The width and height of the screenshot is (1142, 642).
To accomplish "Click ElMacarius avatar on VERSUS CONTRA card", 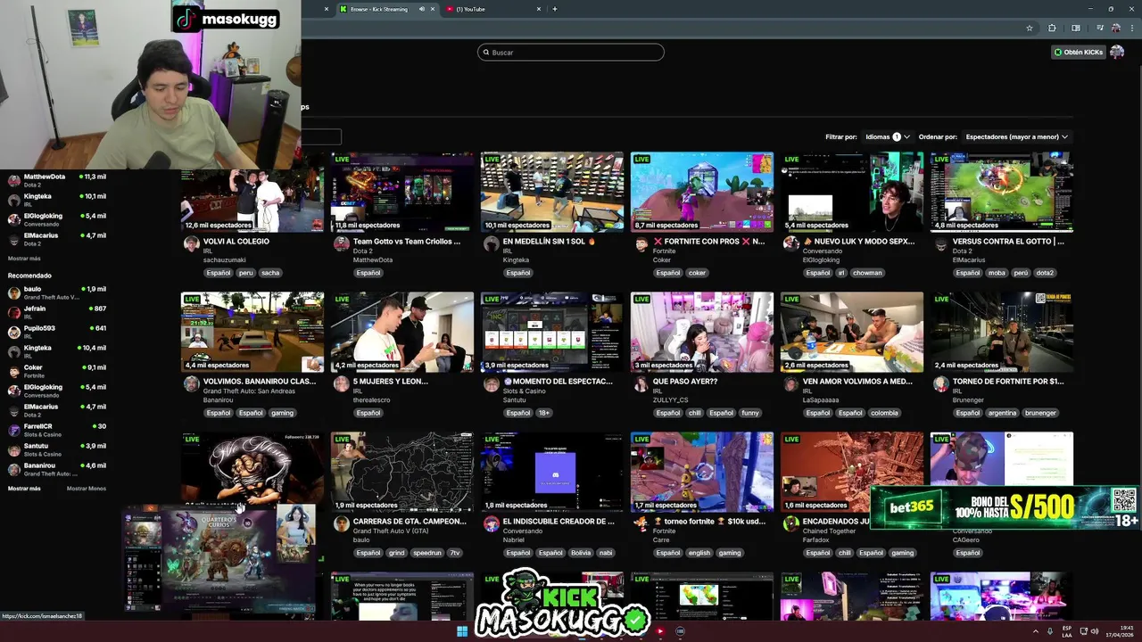I will pos(940,243).
